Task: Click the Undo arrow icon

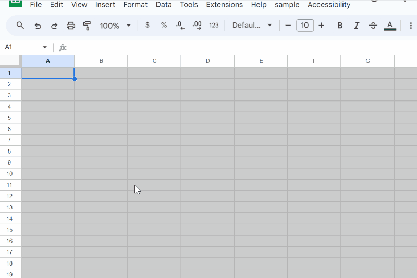Action: (38, 26)
